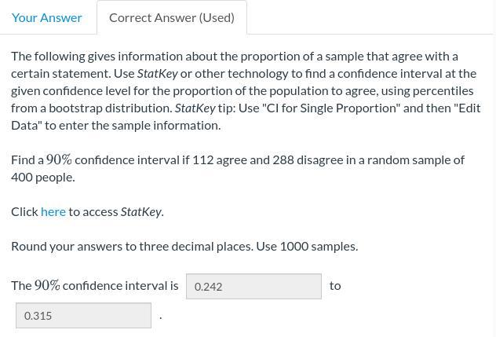Select the Correct Answer (Used) tab
496x337 pixels.
click(x=171, y=17)
